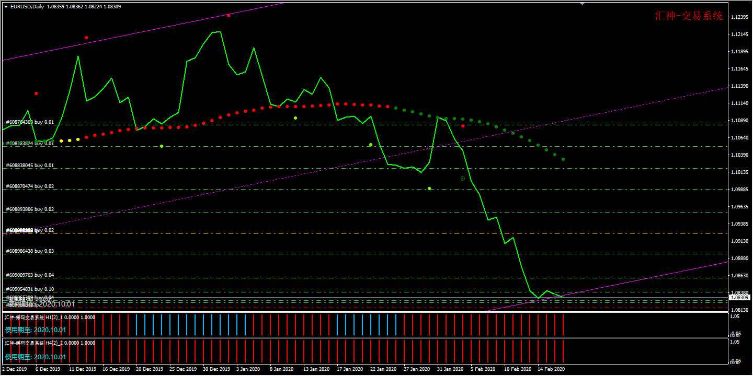Click the 3 Jan 2020 date label
The image size is (753, 376).
coord(249,369)
